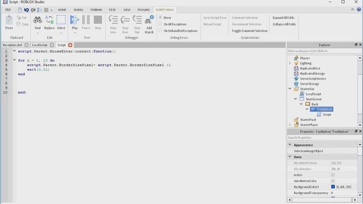Click the Pause test button
This screenshot has width=363, height=204.
[x=86, y=20]
